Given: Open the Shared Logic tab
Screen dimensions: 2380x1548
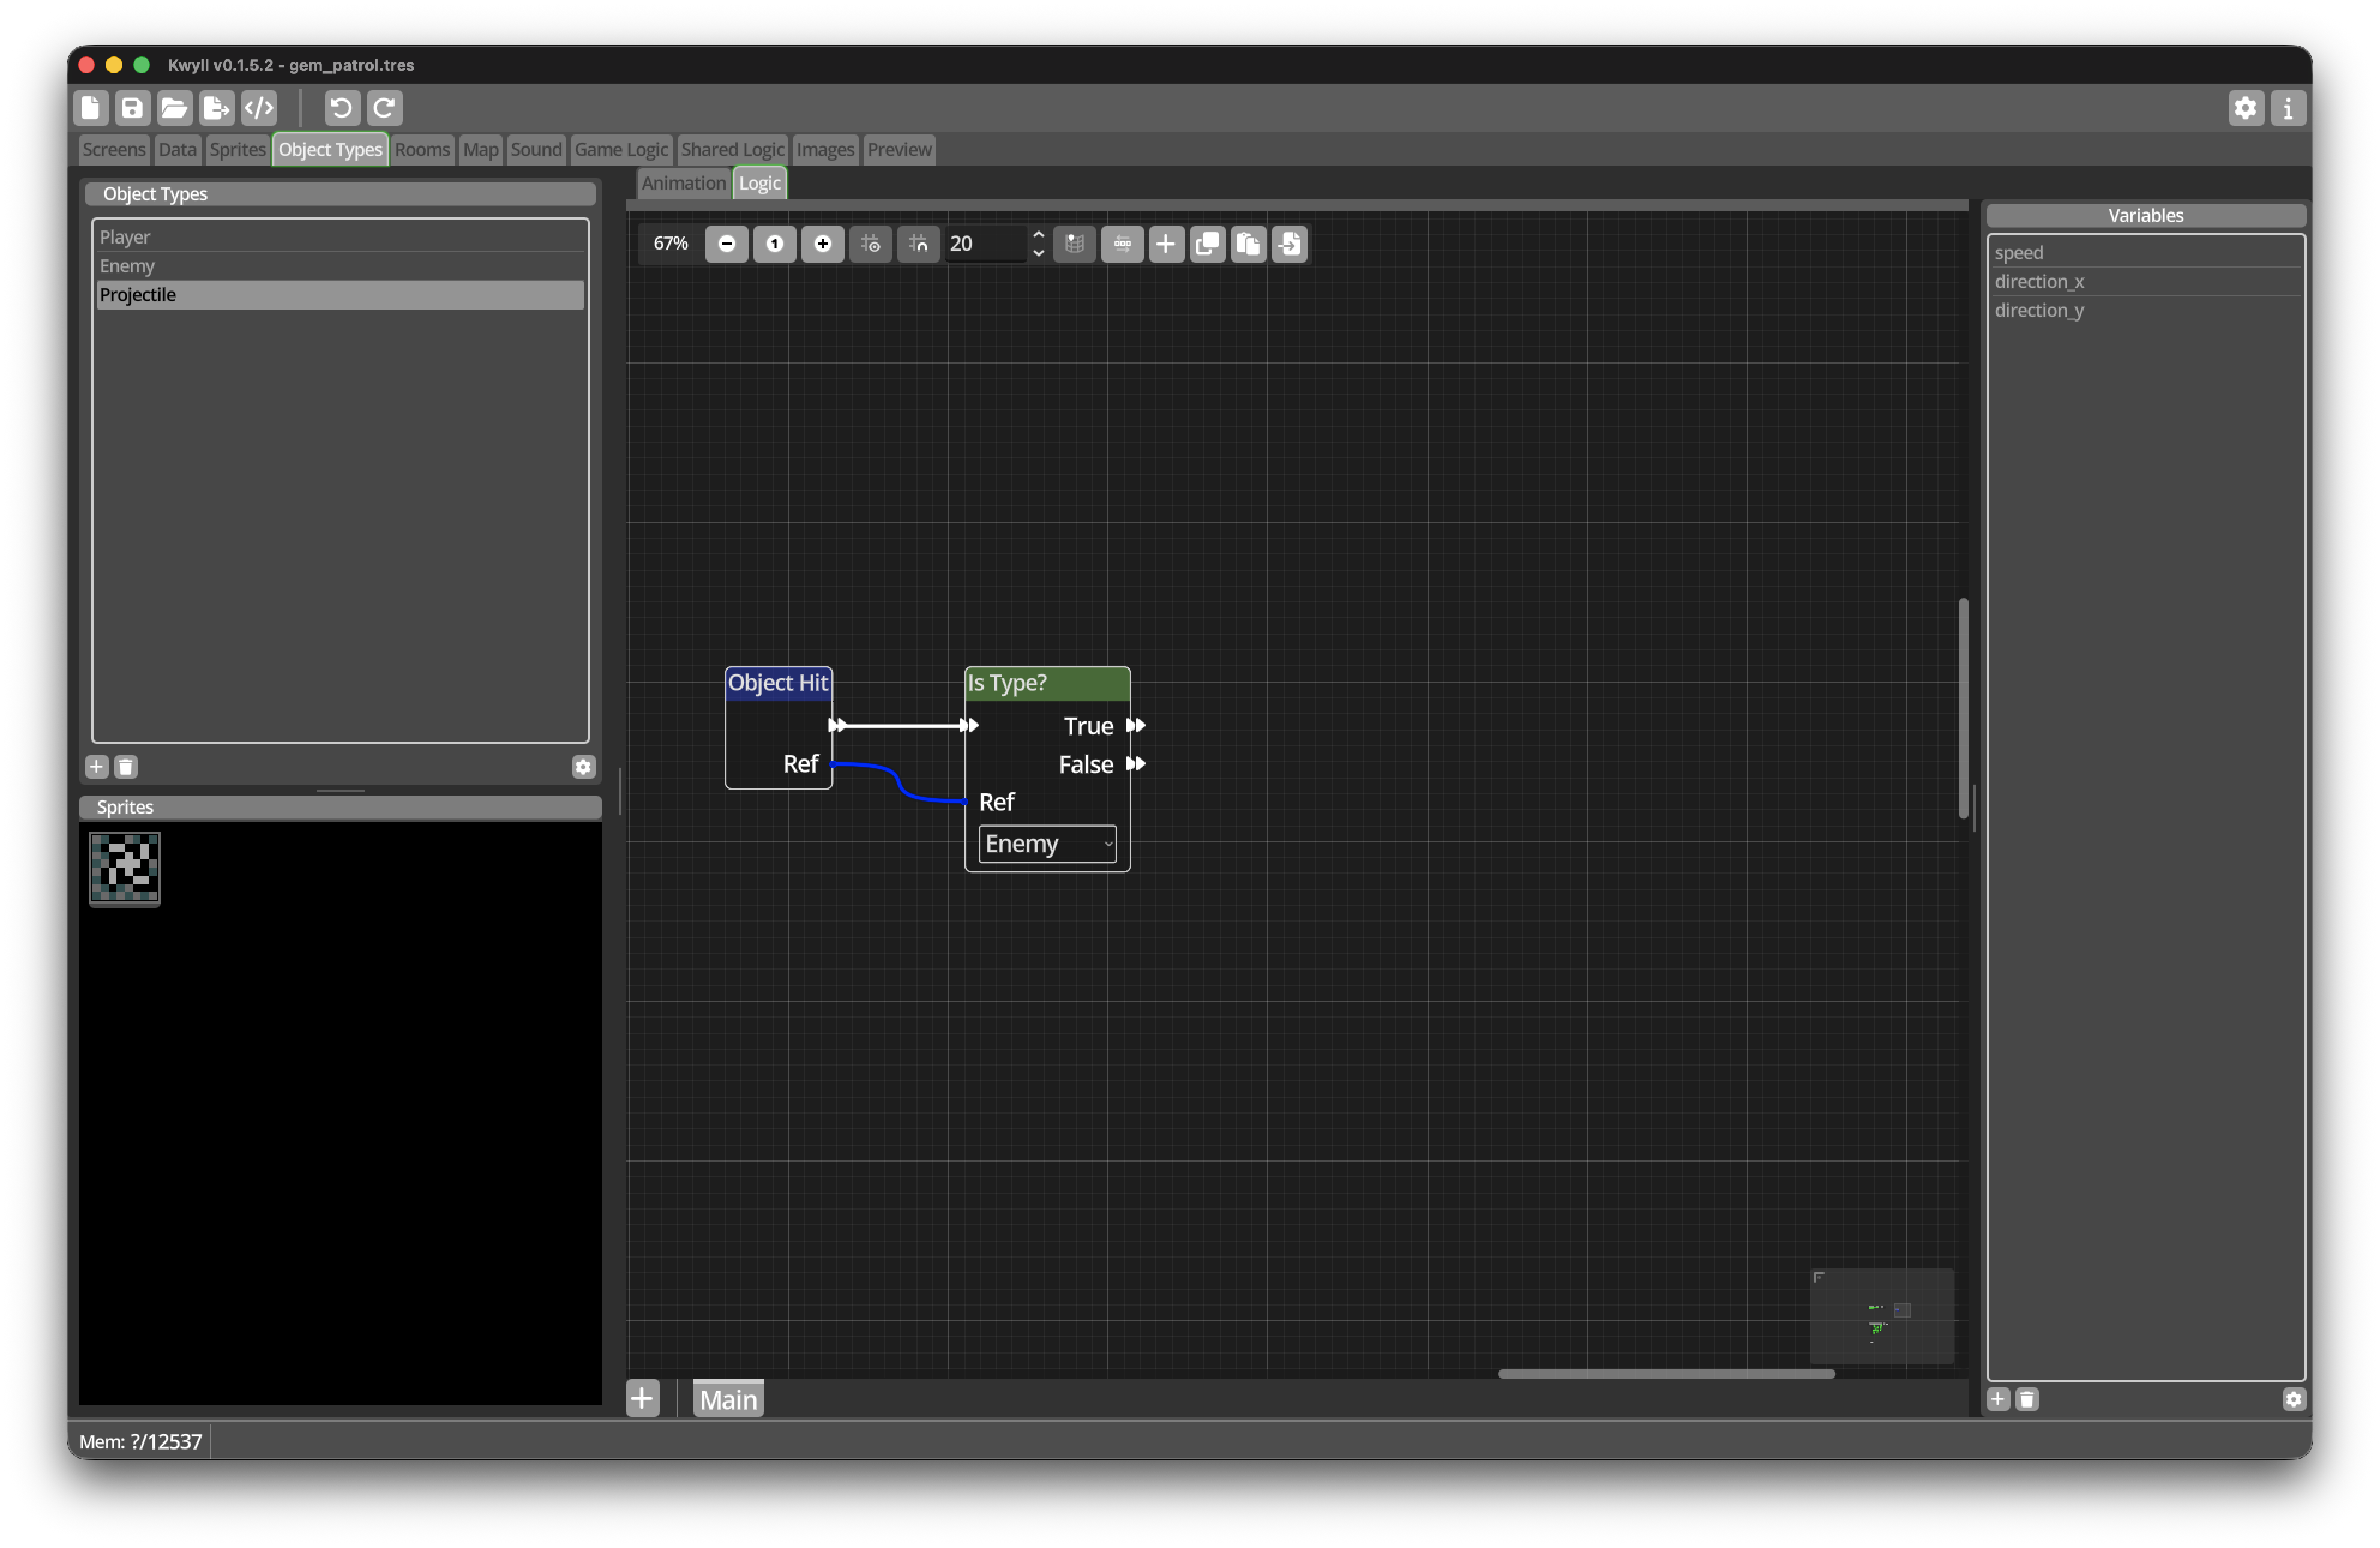Looking at the screenshot, I should (733, 150).
